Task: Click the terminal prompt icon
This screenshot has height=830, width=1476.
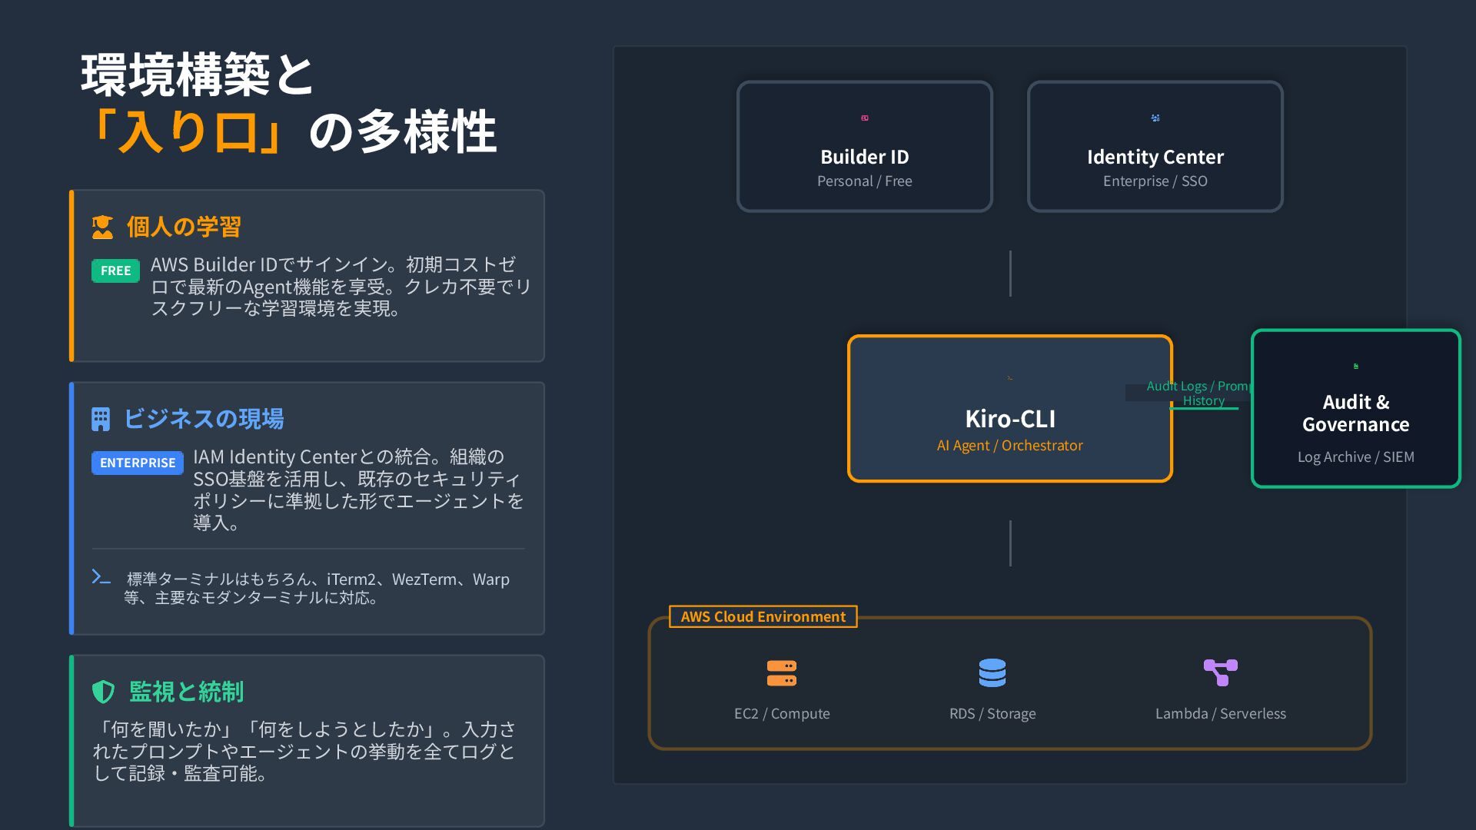Action: (x=101, y=577)
